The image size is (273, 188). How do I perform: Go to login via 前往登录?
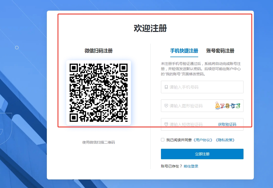191,166
